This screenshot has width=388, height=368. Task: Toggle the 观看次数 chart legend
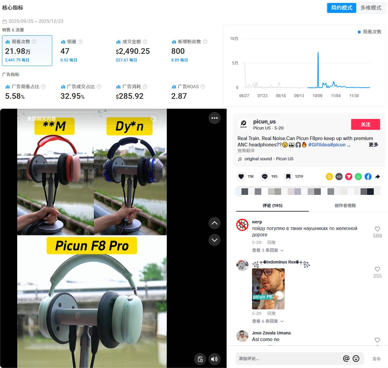pyautogui.click(x=369, y=32)
